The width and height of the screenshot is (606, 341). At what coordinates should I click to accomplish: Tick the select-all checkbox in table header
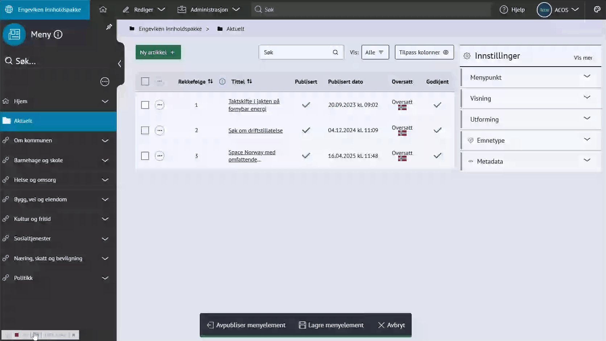[145, 81]
